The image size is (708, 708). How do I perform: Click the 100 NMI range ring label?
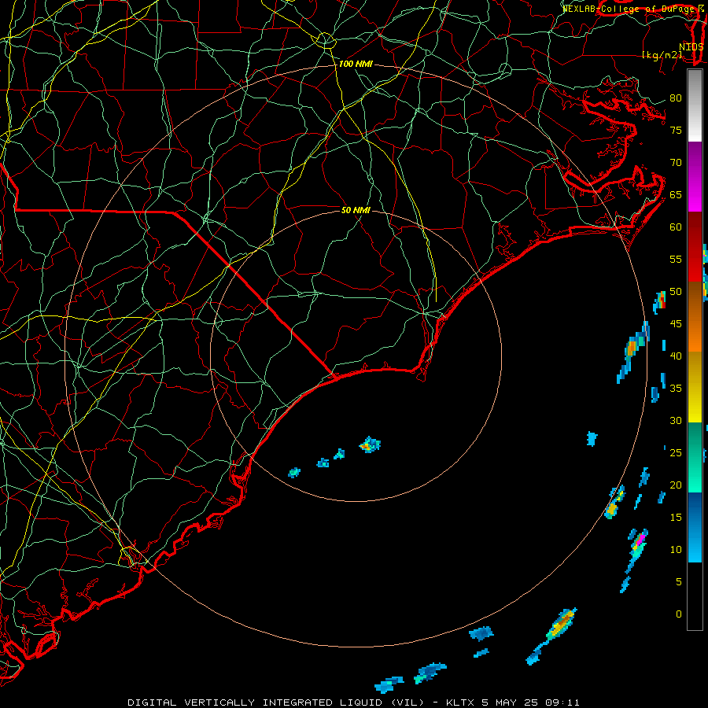(x=356, y=65)
